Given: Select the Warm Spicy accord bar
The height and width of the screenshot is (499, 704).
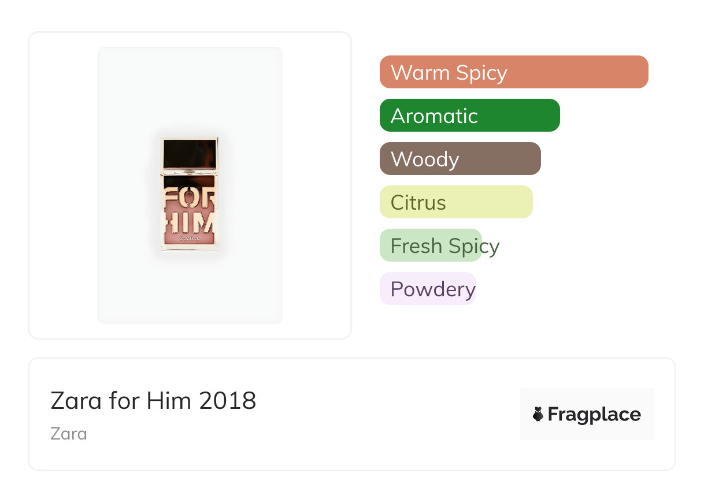Looking at the screenshot, I should (x=513, y=72).
